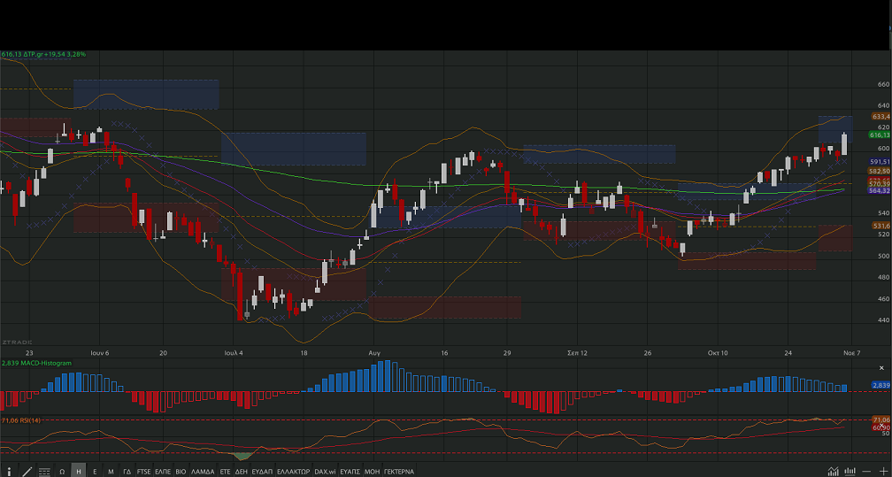Open the ΕΥΔΑΠ symbol shortcut
This screenshot has height=477, width=892.
[x=262, y=472]
